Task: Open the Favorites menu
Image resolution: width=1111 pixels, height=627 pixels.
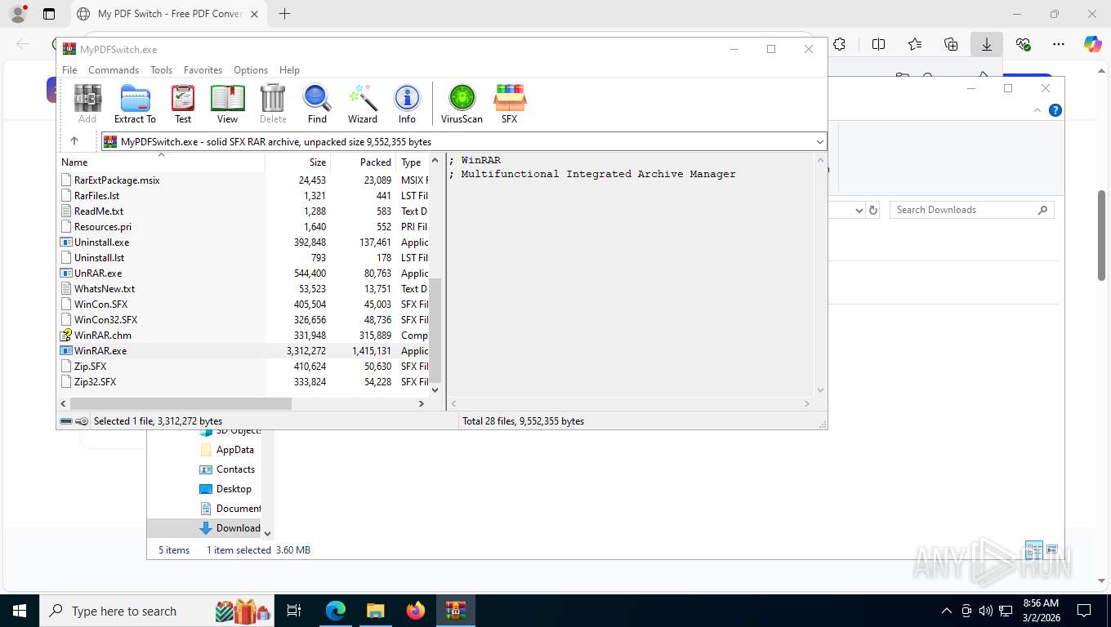Action: point(203,70)
